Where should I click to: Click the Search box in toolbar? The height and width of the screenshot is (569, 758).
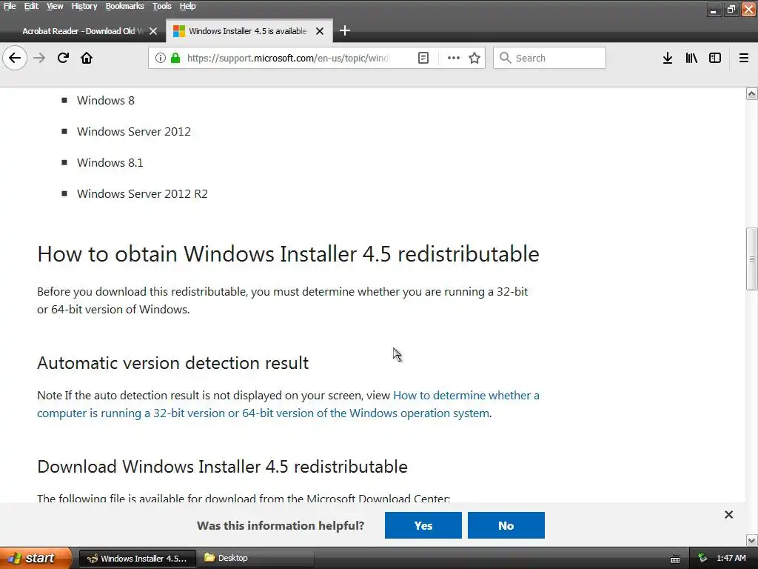pyautogui.click(x=549, y=58)
